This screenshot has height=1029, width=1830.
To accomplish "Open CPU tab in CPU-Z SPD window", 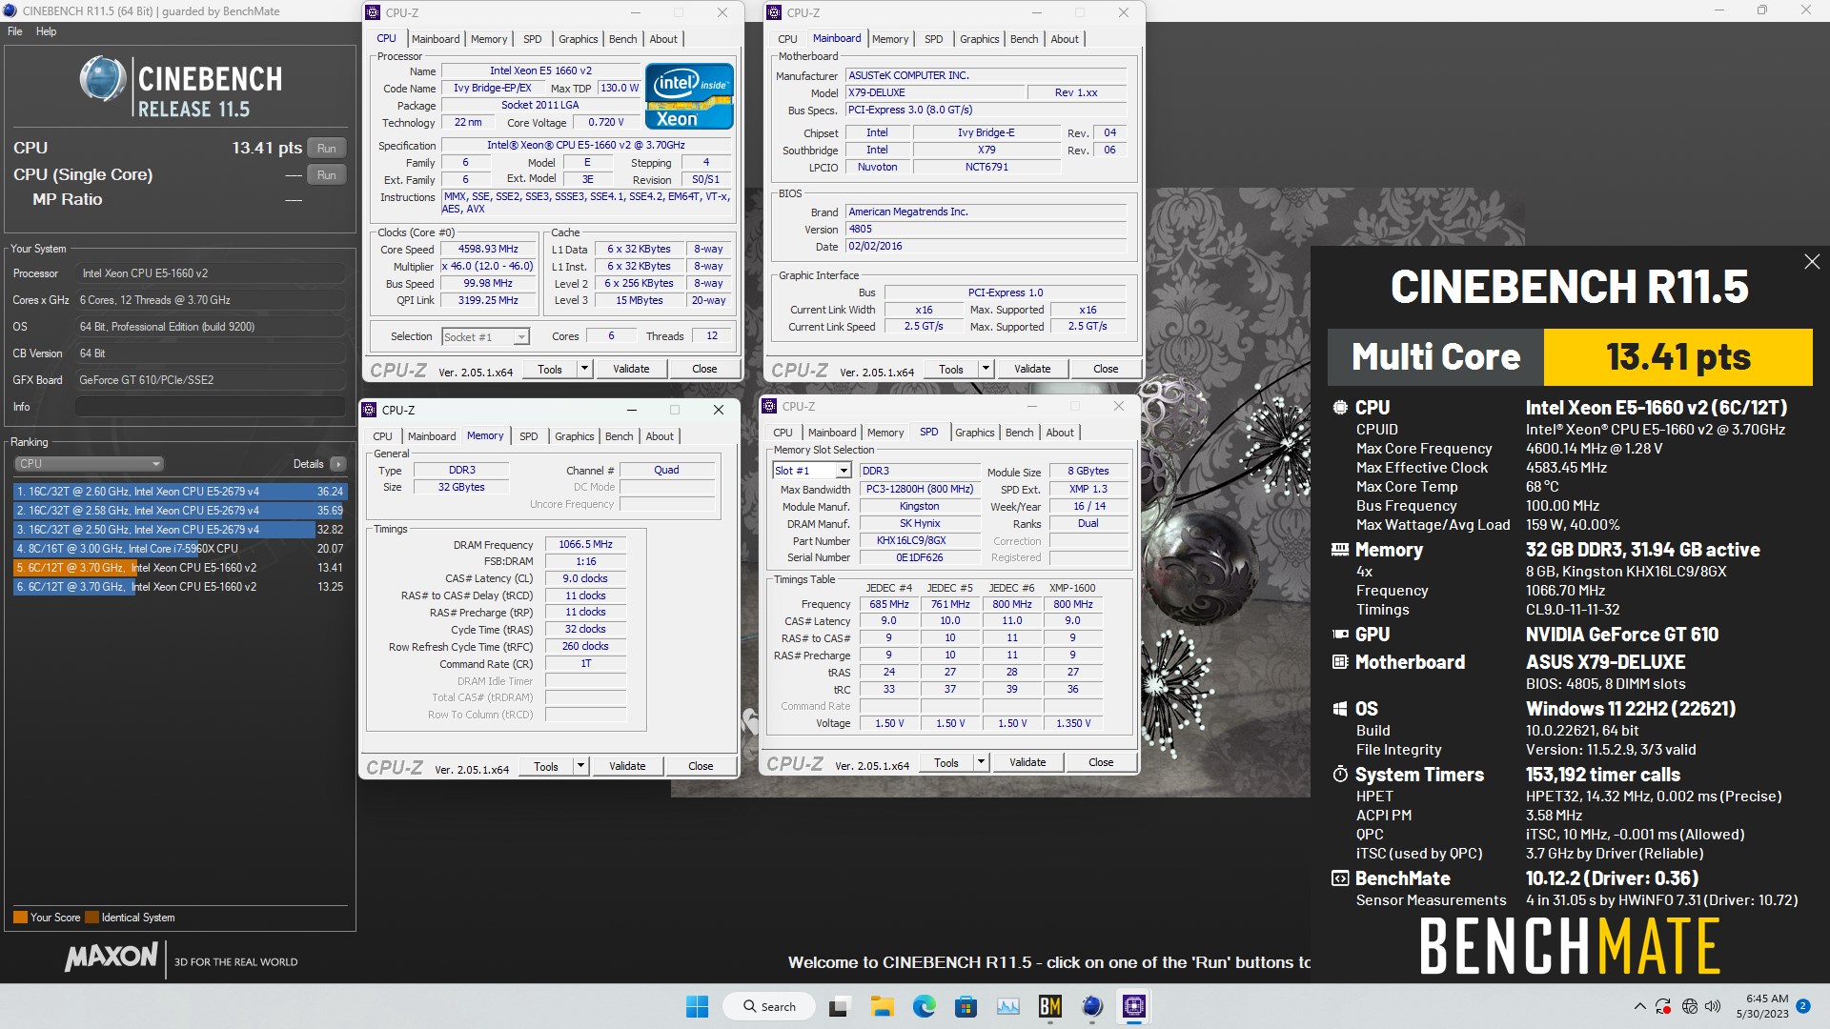I will tap(783, 433).
